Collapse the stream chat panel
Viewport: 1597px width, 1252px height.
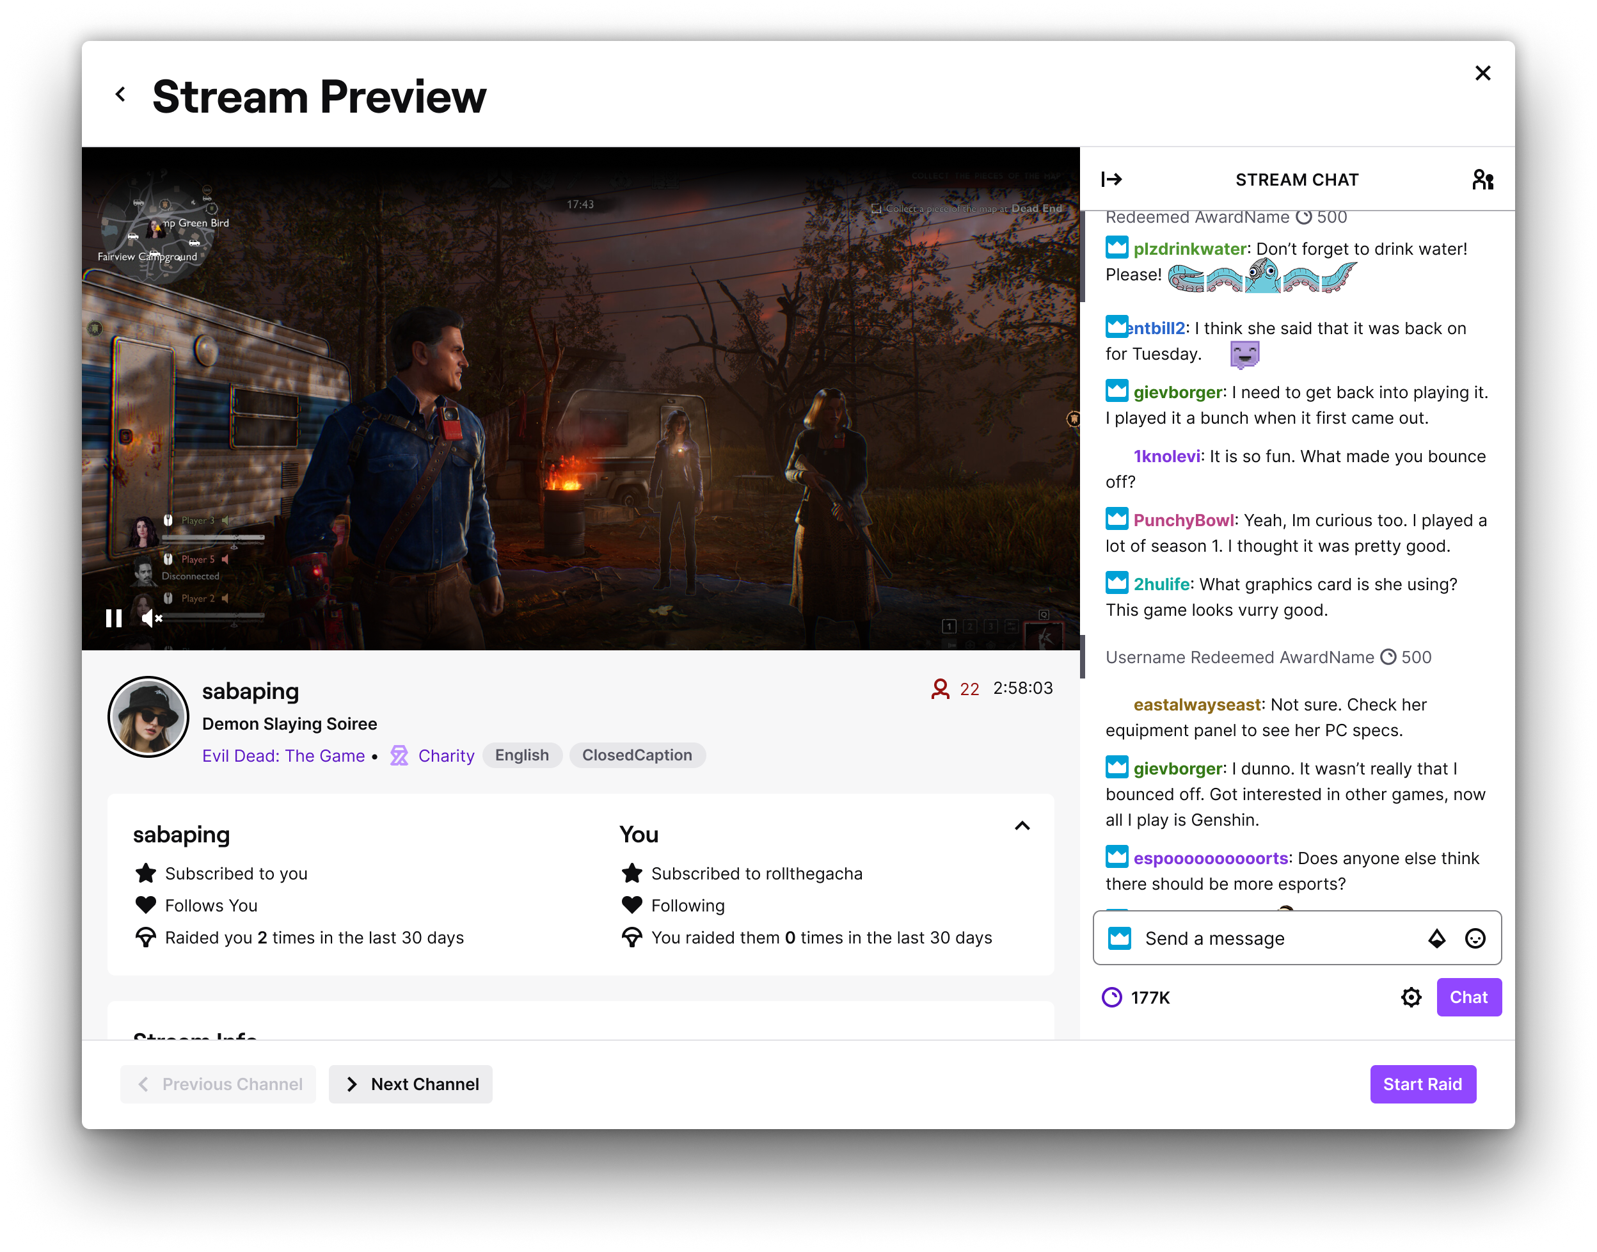click(x=1111, y=180)
